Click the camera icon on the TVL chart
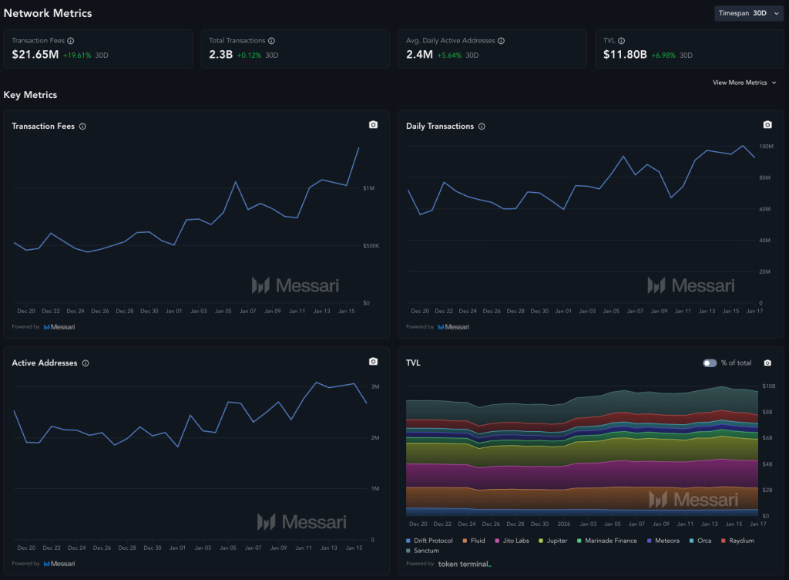 [767, 362]
